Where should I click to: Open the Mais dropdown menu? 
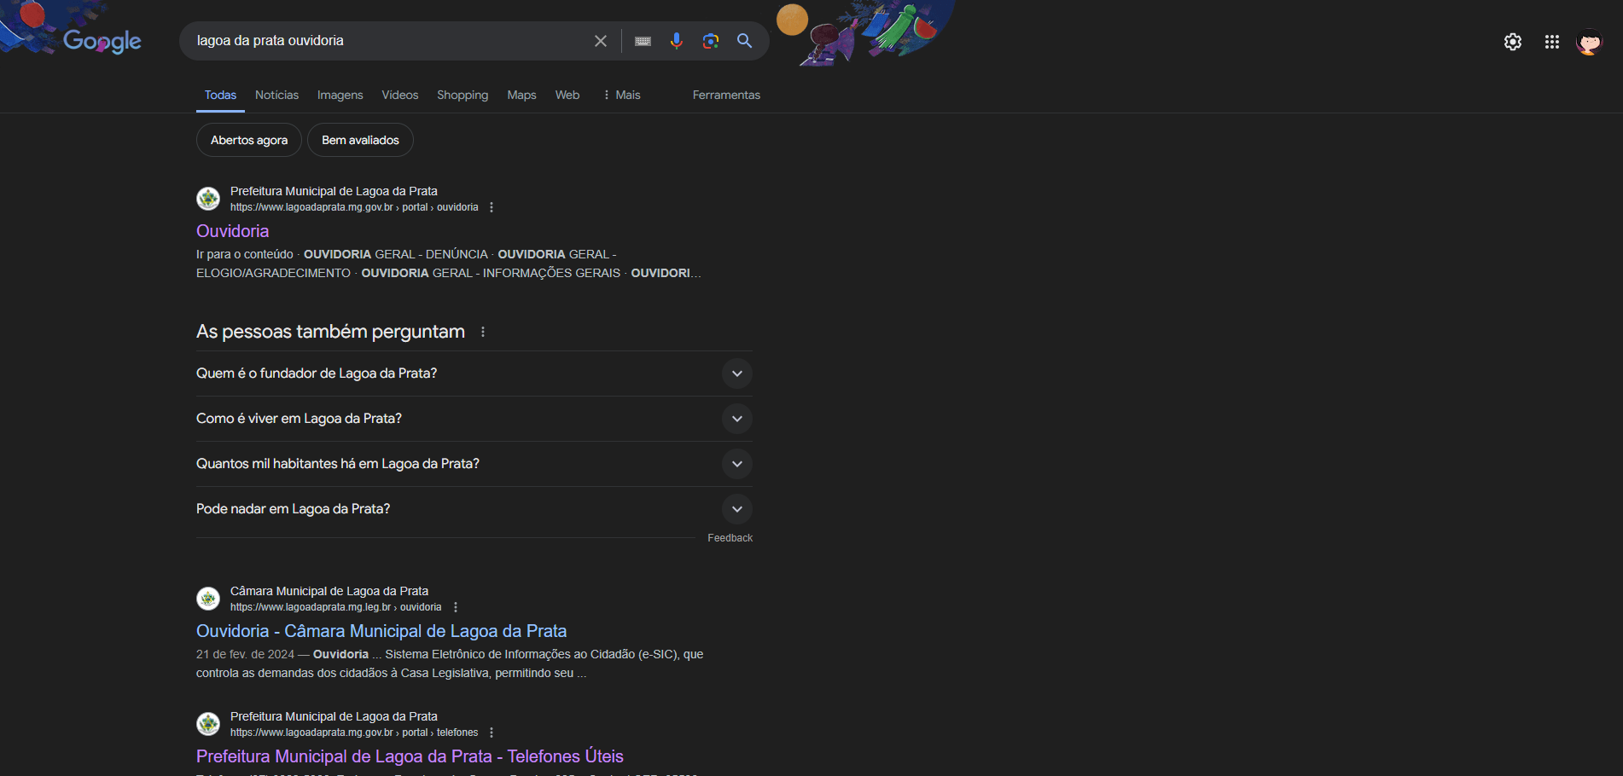621,95
